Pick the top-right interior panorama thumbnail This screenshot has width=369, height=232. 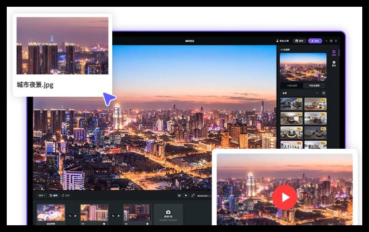315,104
